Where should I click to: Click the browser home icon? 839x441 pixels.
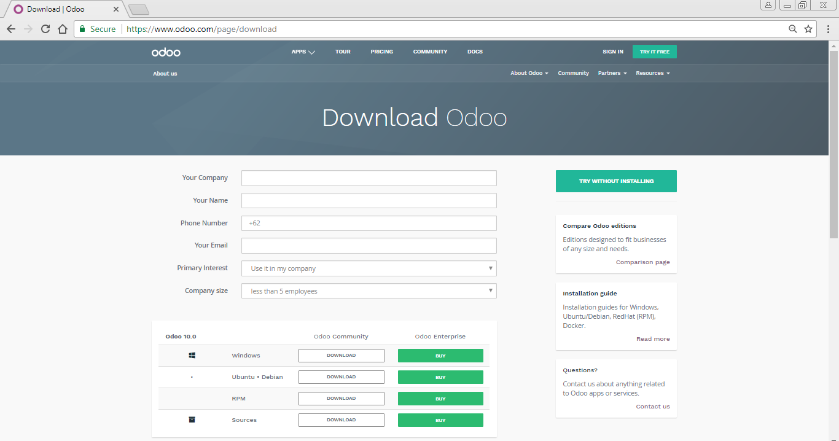pos(62,29)
